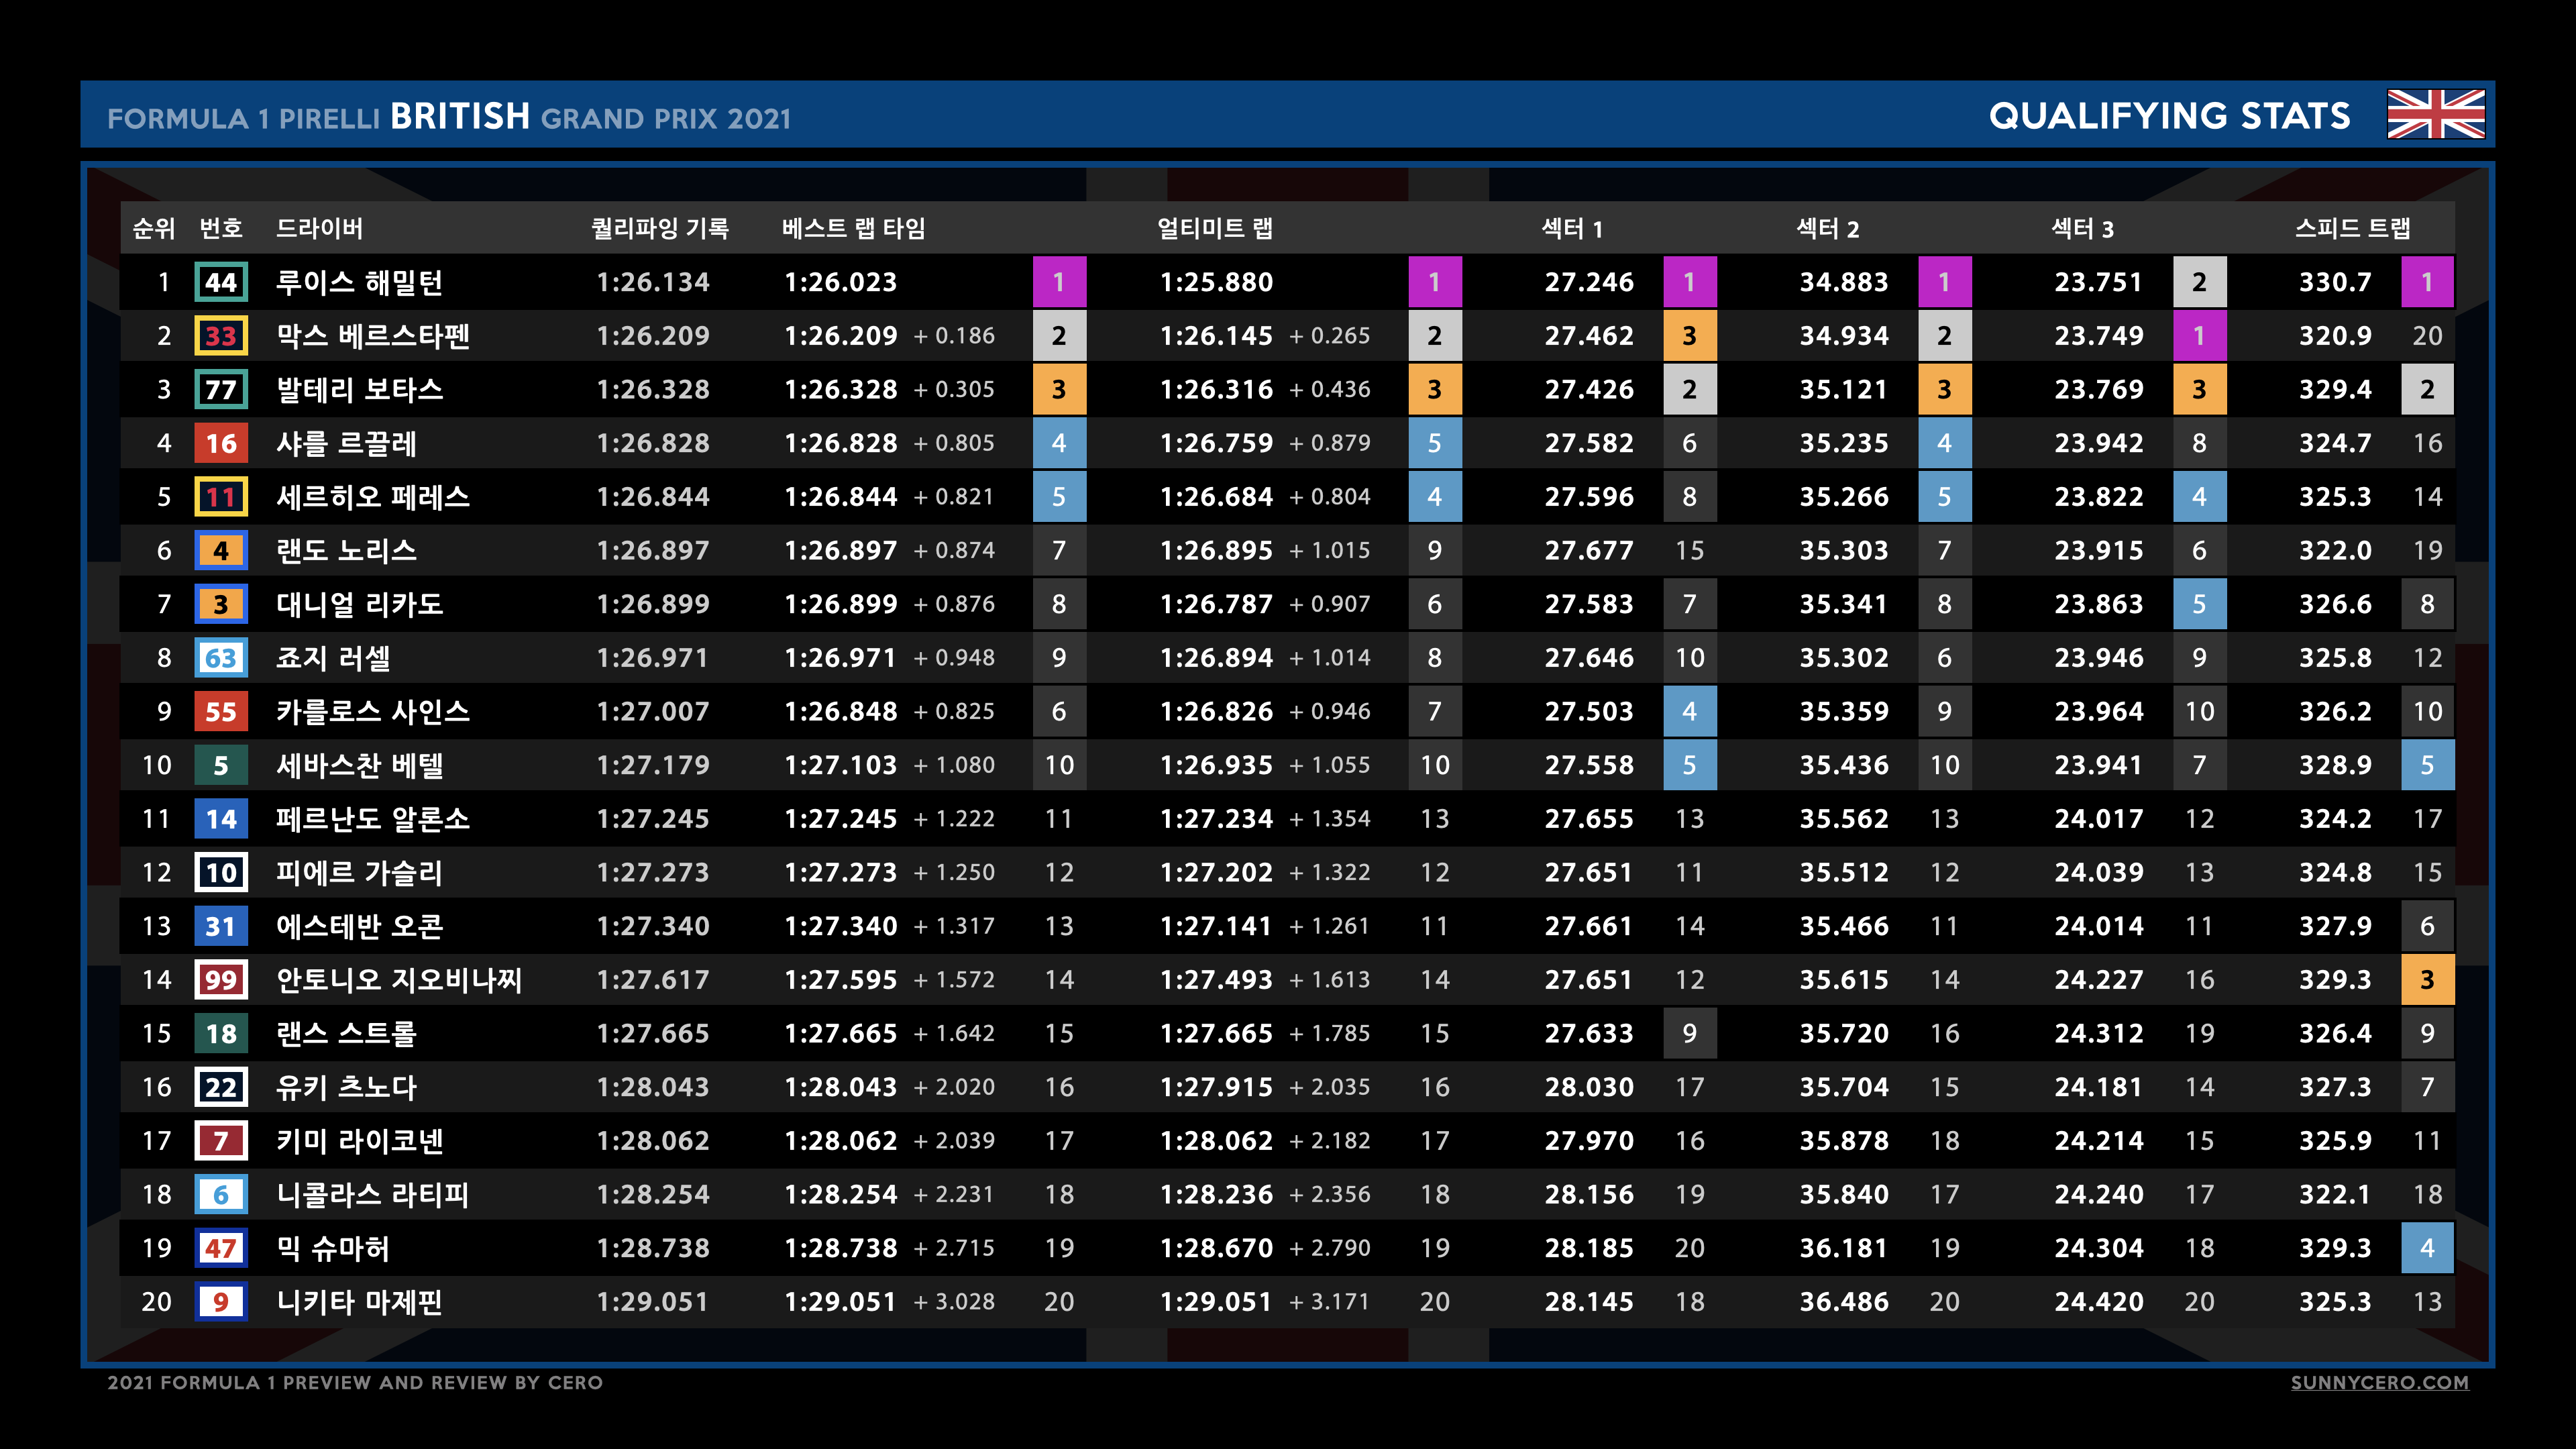Click Norris's orange number 4 badge
Image resolution: width=2576 pixels, height=1449 pixels.
[x=220, y=550]
